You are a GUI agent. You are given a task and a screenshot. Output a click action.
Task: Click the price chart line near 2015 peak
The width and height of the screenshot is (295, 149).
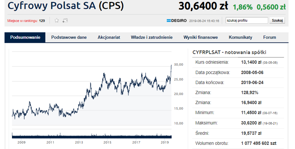pyautogui.click(x=104, y=74)
